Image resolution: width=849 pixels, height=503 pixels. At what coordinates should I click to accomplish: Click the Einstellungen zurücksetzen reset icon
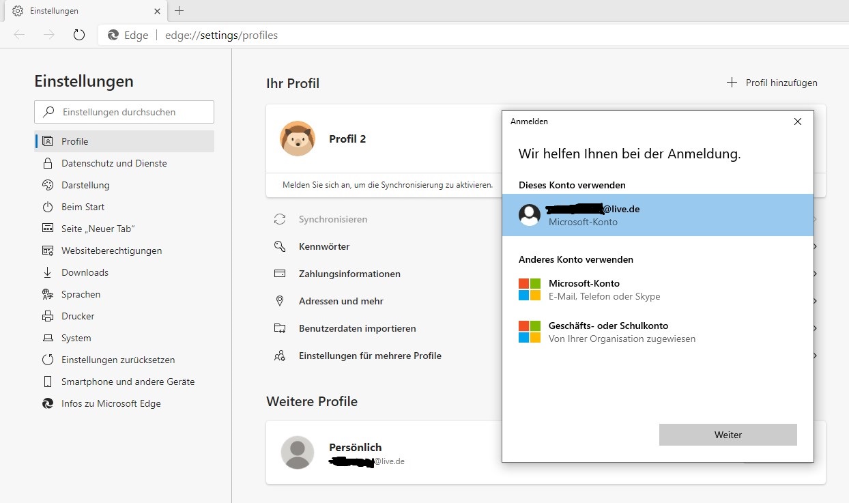coord(48,360)
